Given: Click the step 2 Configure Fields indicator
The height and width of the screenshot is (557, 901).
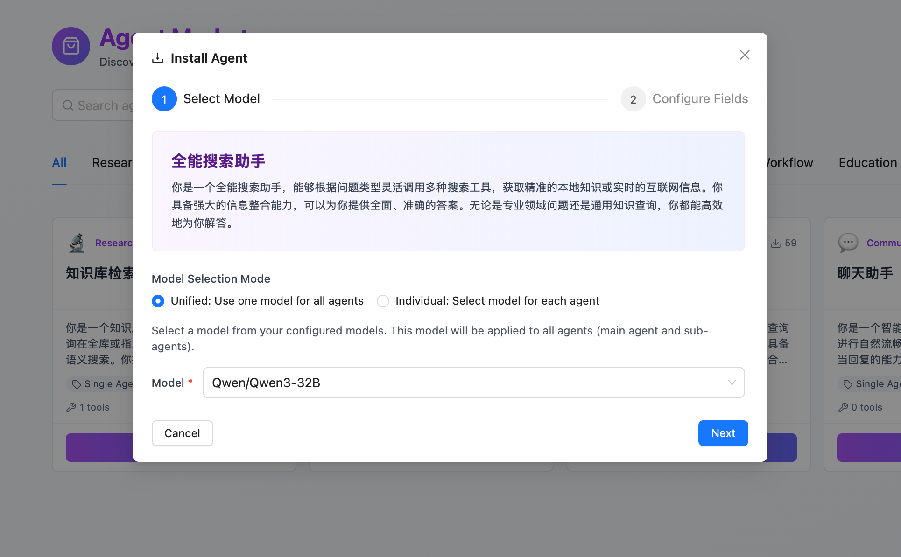Looking at the screenshot, I should click(633, 99).
